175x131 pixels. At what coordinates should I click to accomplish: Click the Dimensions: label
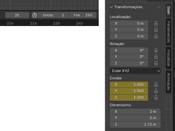121,105
